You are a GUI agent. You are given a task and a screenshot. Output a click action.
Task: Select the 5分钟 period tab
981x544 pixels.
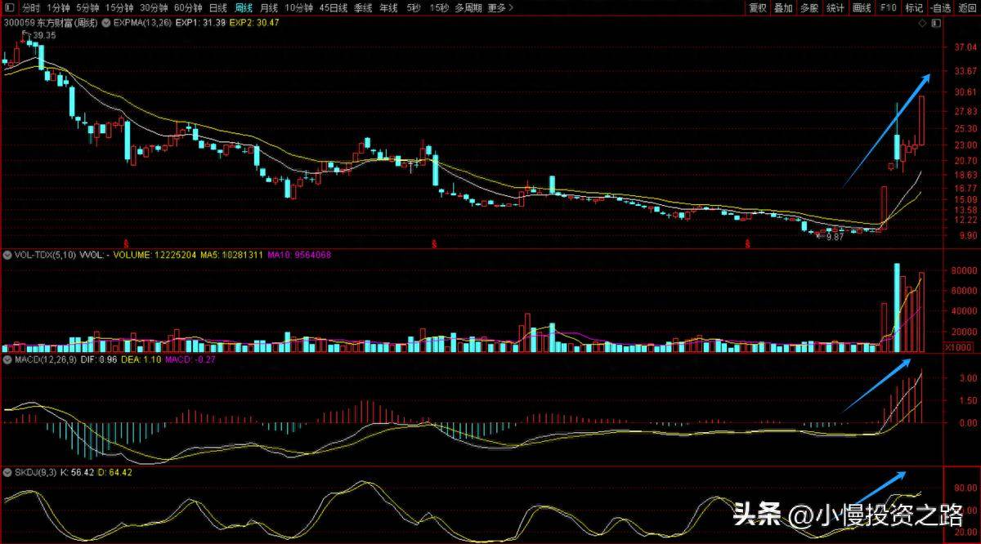tap(87, 7)
